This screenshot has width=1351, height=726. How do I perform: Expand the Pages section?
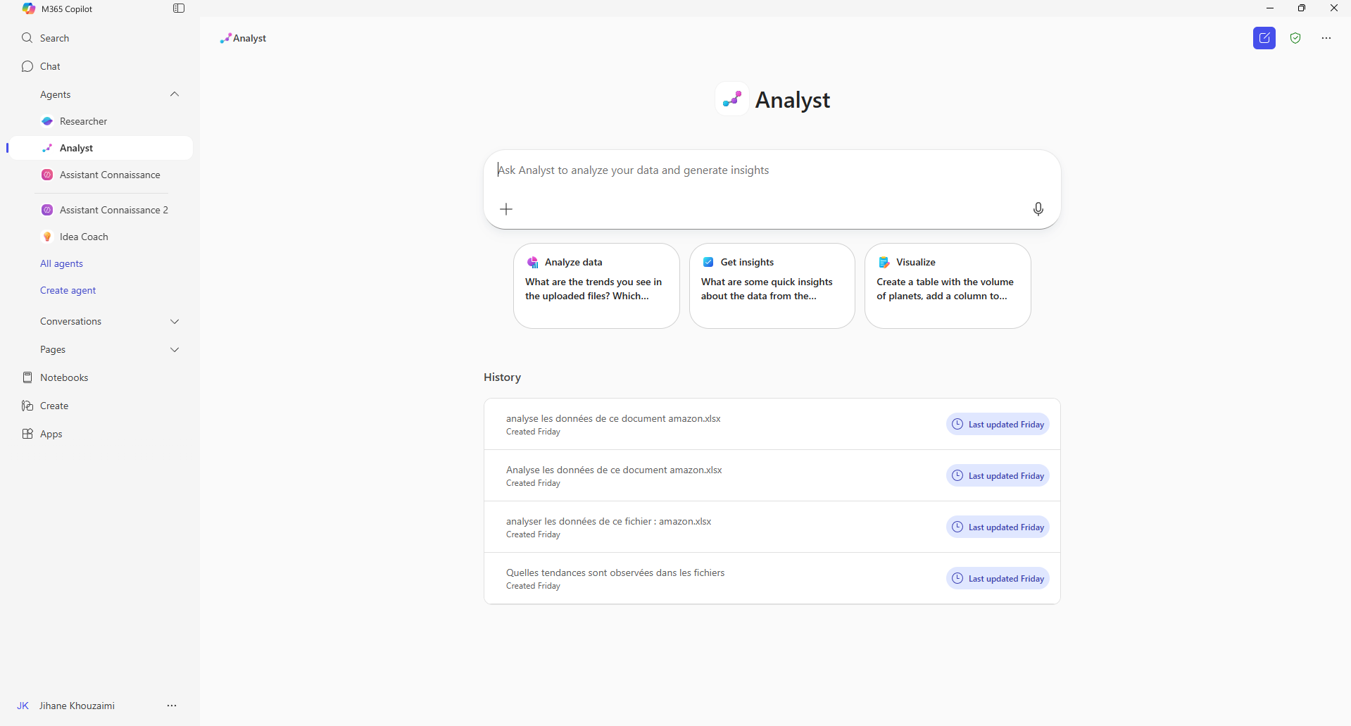pos(175,349)
